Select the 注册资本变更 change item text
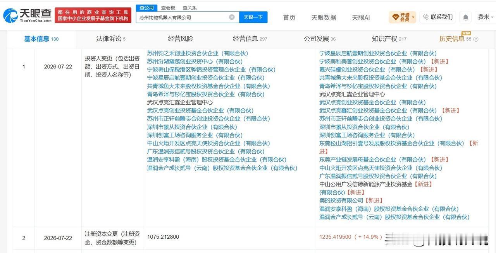This screenshot has height=253, width=496. [112, 238]
